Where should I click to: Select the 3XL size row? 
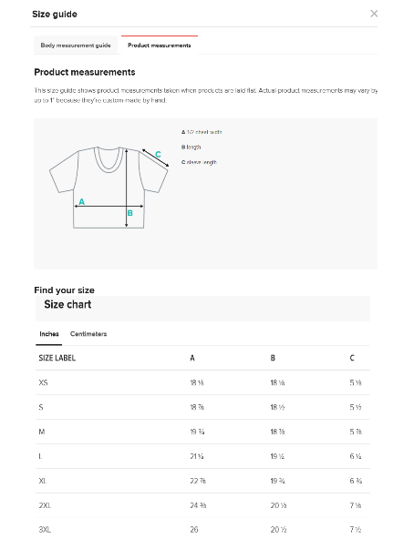click(202, 530)
